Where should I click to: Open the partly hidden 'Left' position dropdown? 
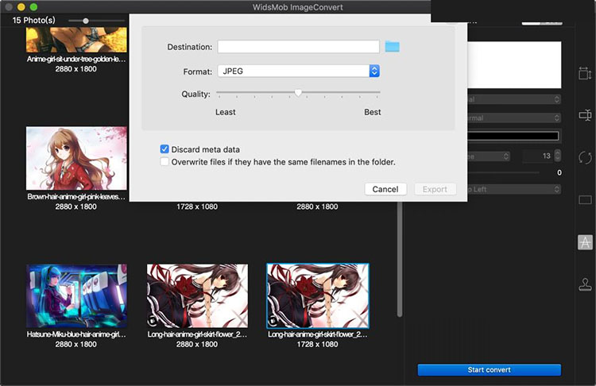click(x=514, y=189)
